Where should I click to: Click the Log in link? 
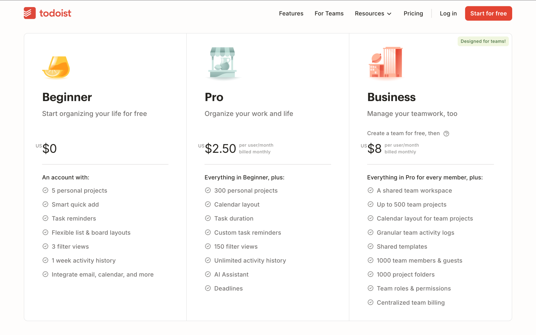448,13
